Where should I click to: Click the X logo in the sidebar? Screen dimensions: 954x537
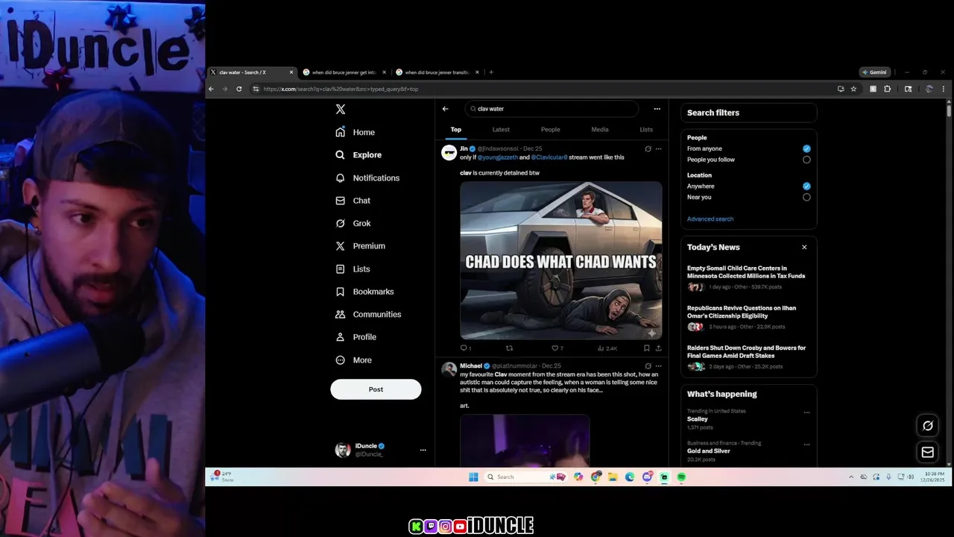pyautogui.click(x=341, y=109)
